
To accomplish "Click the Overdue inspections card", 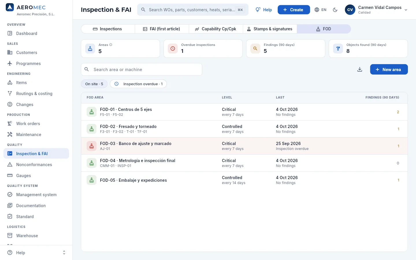I will point(203,49).
